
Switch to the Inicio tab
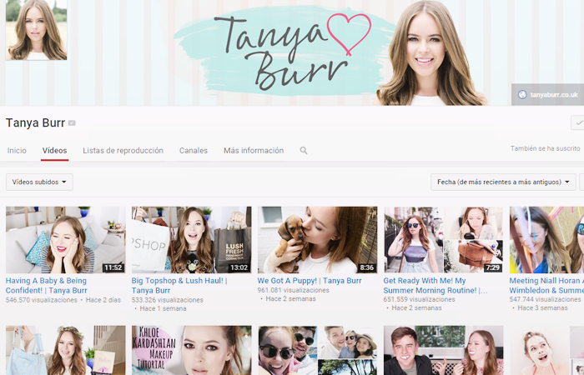click(17, 150)
